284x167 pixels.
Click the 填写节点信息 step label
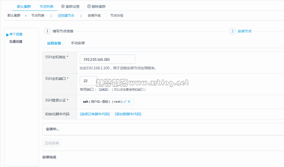63,31
